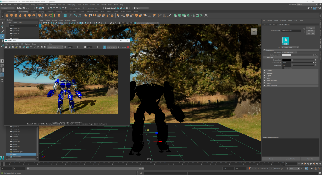Click the play forward timeline button
Viewport: 322px width, 175px height.
tap(311, 163)
